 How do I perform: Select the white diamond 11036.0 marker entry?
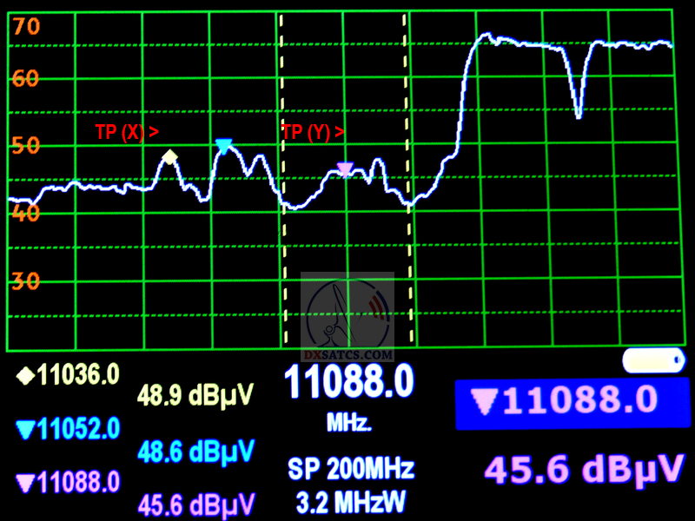coord(69,376)
